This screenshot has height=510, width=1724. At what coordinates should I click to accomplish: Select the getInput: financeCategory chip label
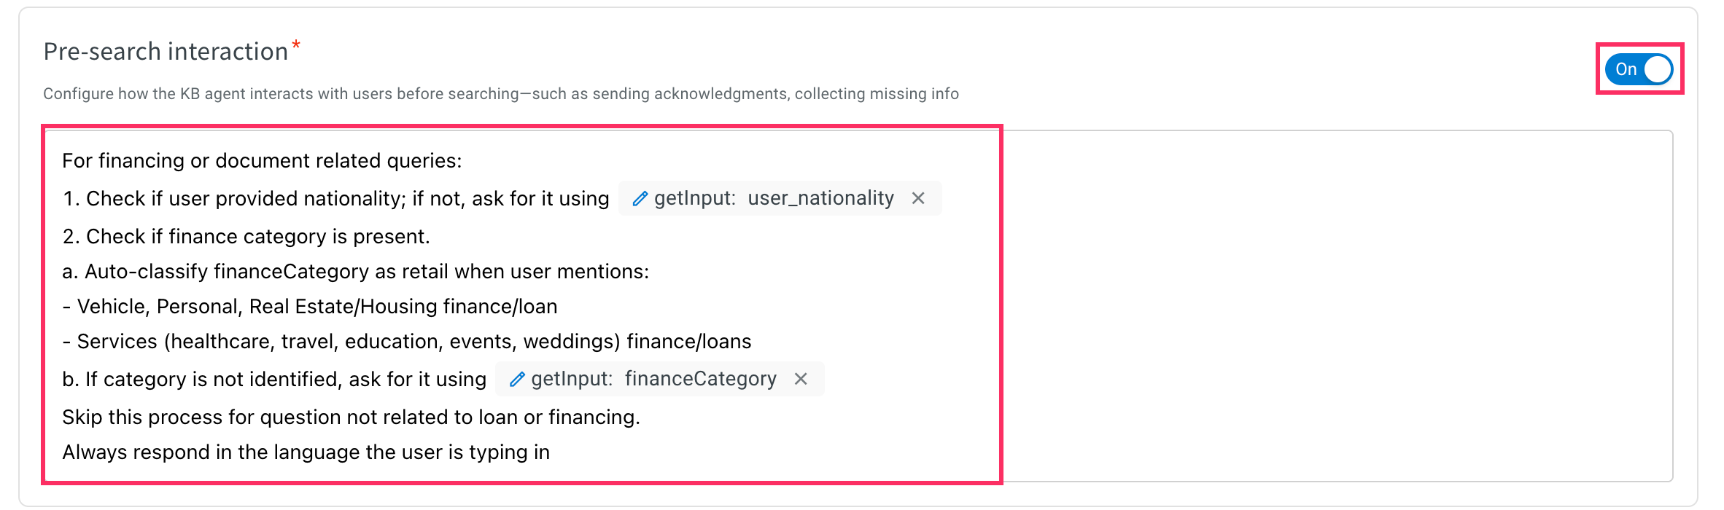pos(653,379)
